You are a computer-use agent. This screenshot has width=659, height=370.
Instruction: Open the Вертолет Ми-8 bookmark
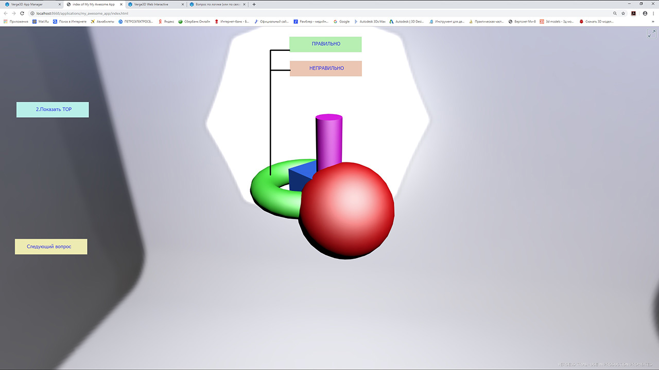coord(522,22)
